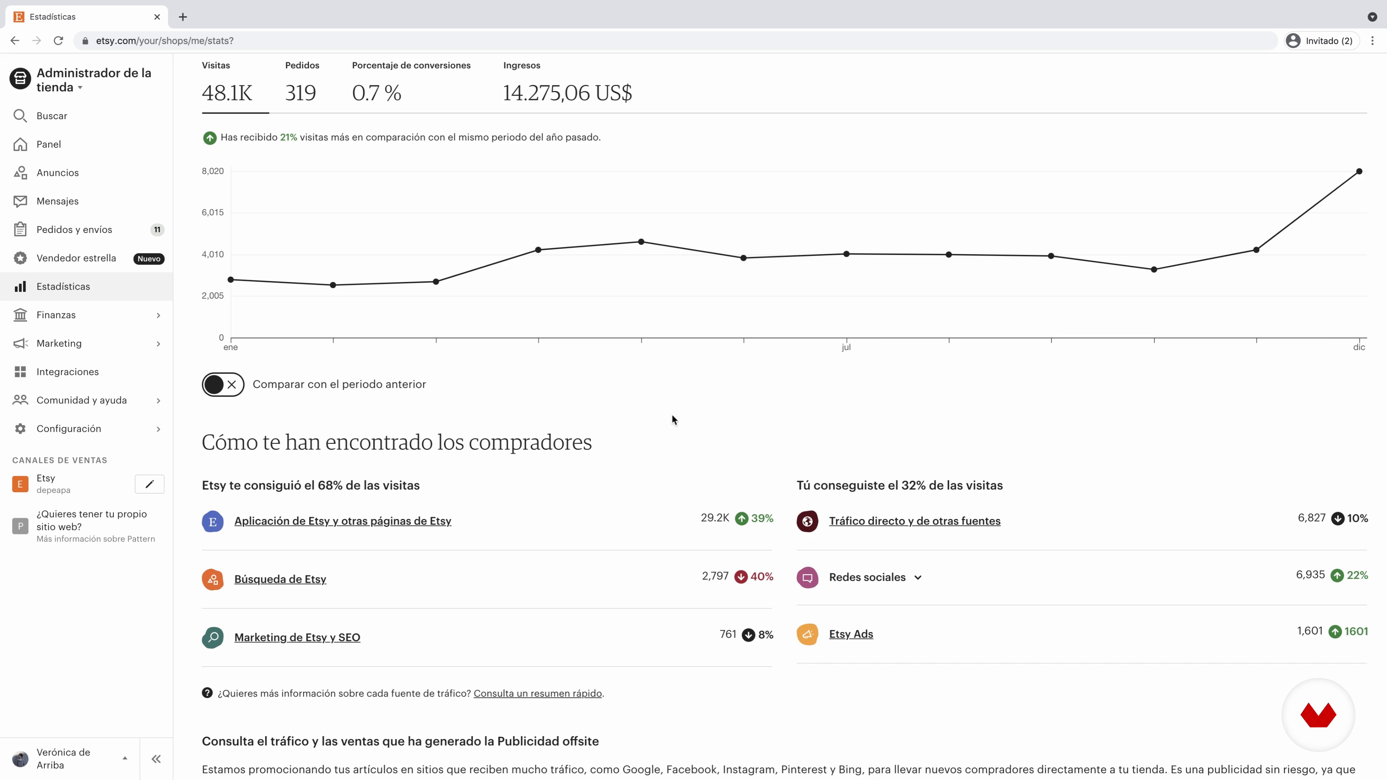Click the Búsqueda de Etsy orange icon
This screenshot has height=780, width=1387.
coord(213,580)
